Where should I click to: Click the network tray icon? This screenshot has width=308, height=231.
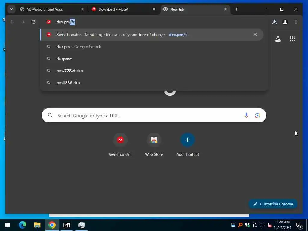point(262,225)
